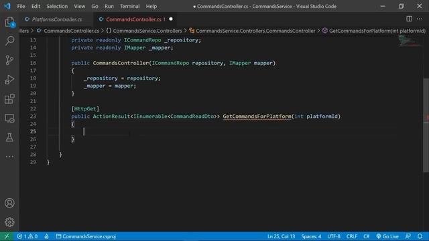Click the [HttpGet] attribute on line 22

(85, 108)
